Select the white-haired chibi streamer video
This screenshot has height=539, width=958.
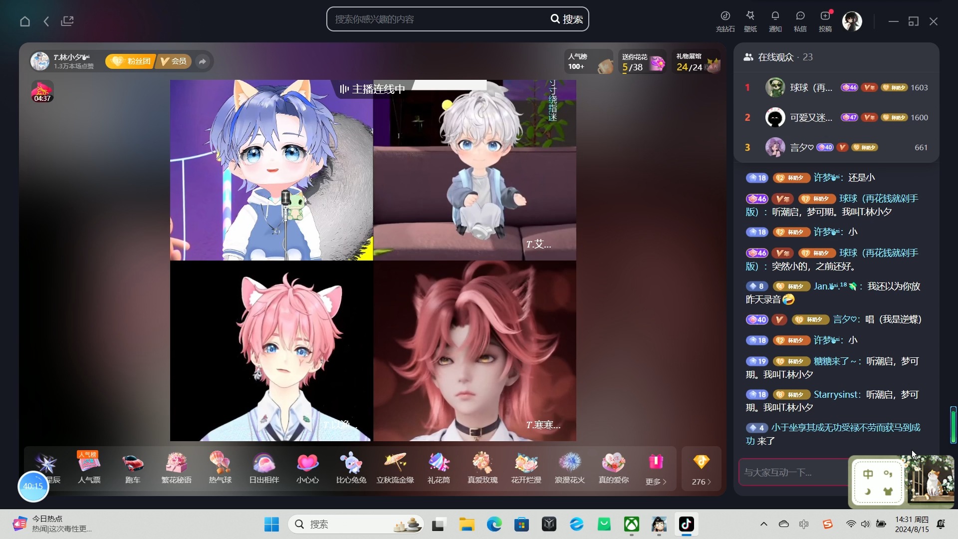pyautogui.click(x=475, y=170)
